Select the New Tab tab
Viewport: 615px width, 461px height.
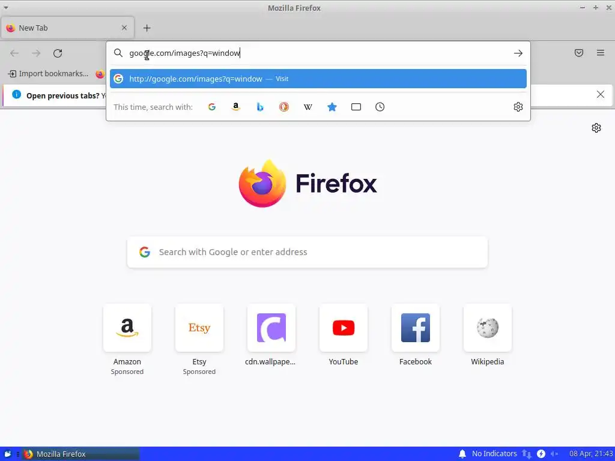click(67, 28)
